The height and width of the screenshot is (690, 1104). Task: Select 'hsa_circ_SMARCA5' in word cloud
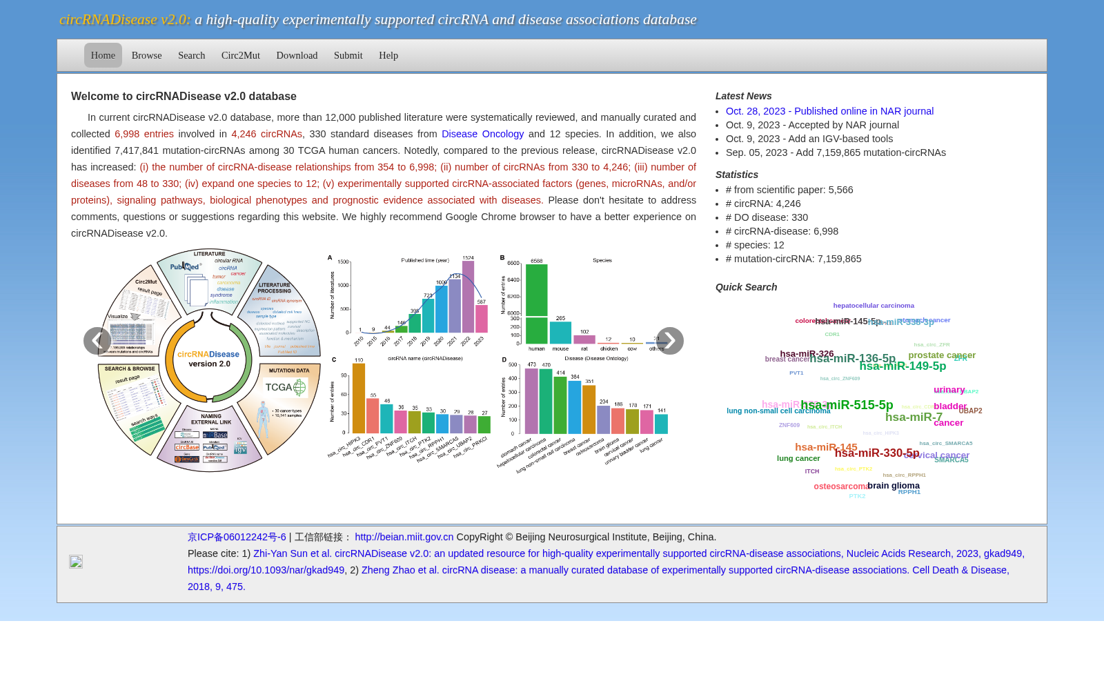pyautogui.click(x=946, y=444)
